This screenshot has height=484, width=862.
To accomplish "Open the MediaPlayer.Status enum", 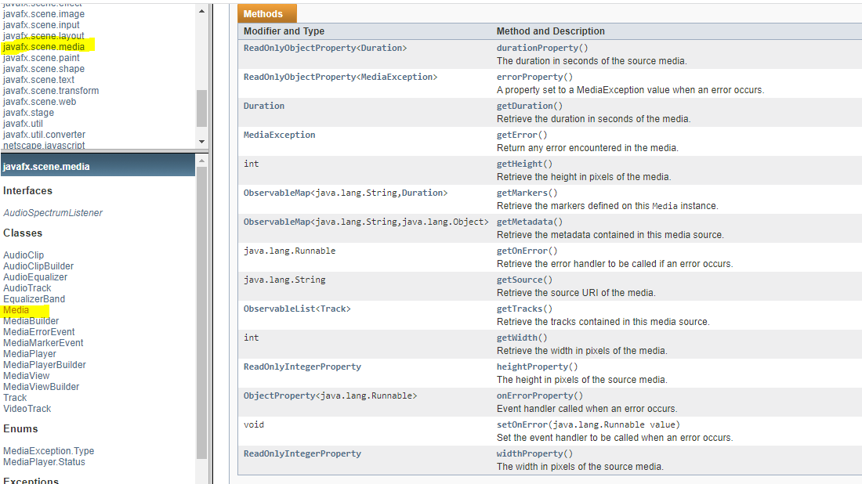I will pos(45,462).
